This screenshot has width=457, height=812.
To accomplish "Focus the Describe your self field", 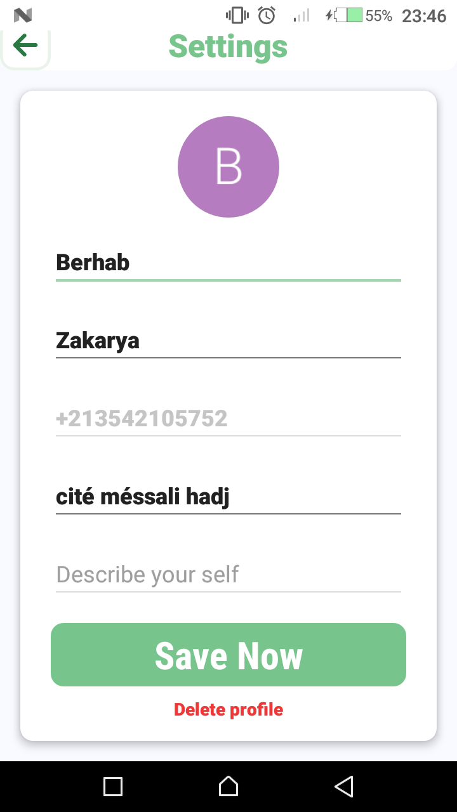I will click(228, 575).
